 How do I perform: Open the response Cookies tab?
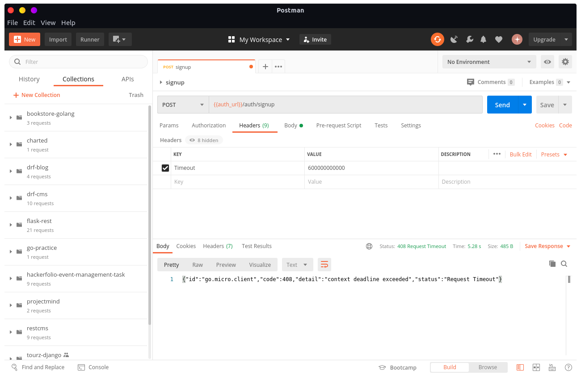pos(186,246)
